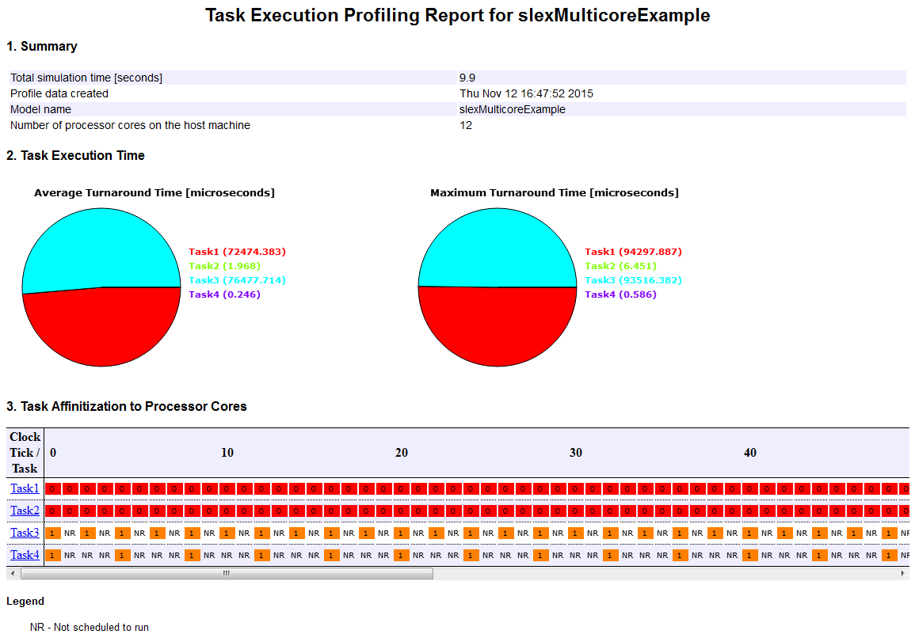Select legend entry Task2 (6.451)
Viewport: 915px width, 638px height.
[x=620, y=266]
